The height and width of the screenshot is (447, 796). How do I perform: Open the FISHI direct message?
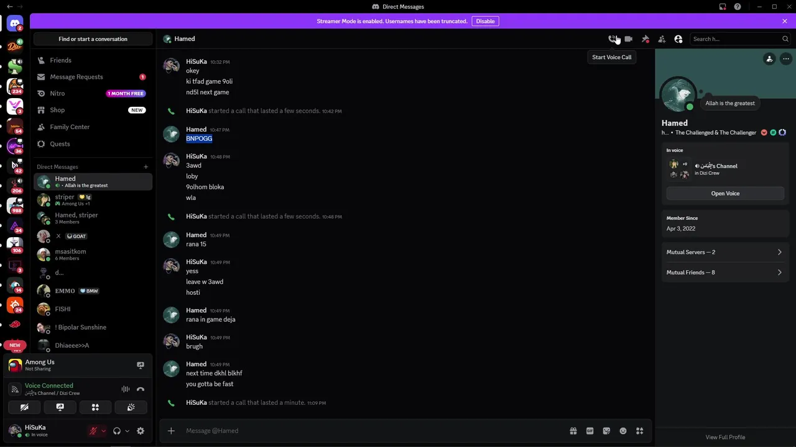[x=93, y=309]
